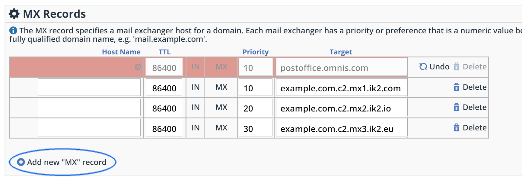This screenshot has height=180, width=522.
Task: Click Delete label for mx3.ik2.eu record
Action: tap(474, 128)
